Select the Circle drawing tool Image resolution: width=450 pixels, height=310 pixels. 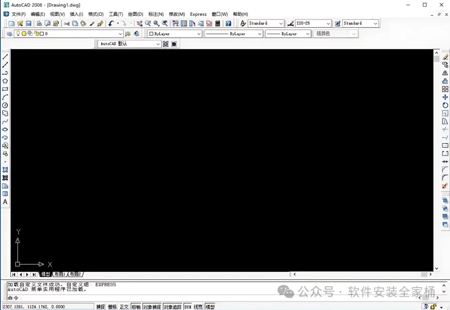(5, 105)
